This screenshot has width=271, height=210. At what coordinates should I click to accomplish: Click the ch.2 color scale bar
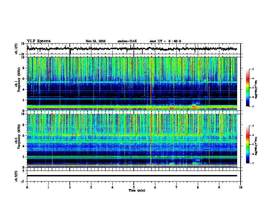248,144
